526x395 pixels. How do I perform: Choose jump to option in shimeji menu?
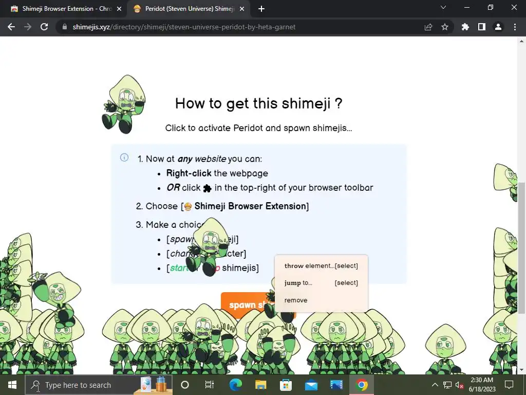321,283
